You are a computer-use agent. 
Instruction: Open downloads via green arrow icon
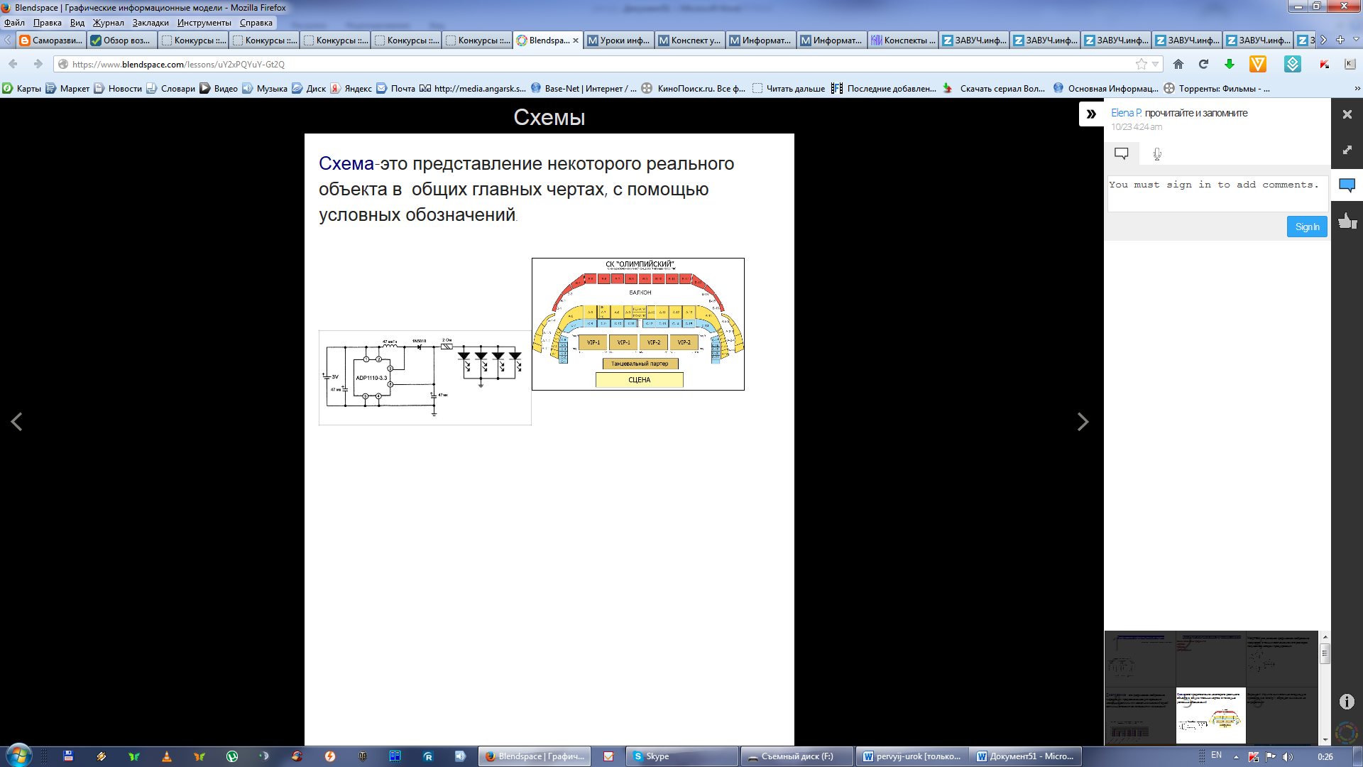pos(1230,64)
